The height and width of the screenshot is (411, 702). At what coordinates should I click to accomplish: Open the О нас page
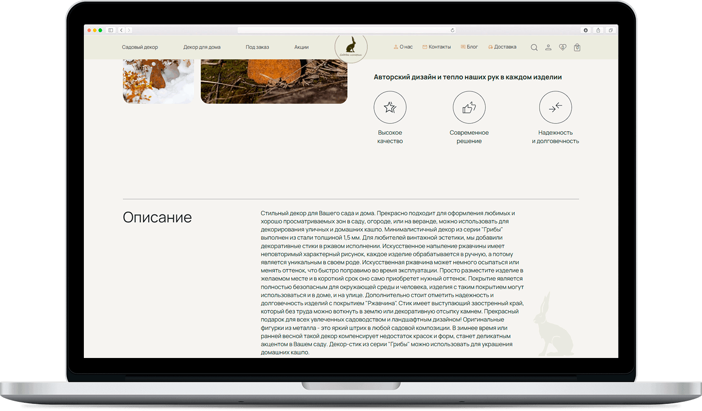point(404,46)
